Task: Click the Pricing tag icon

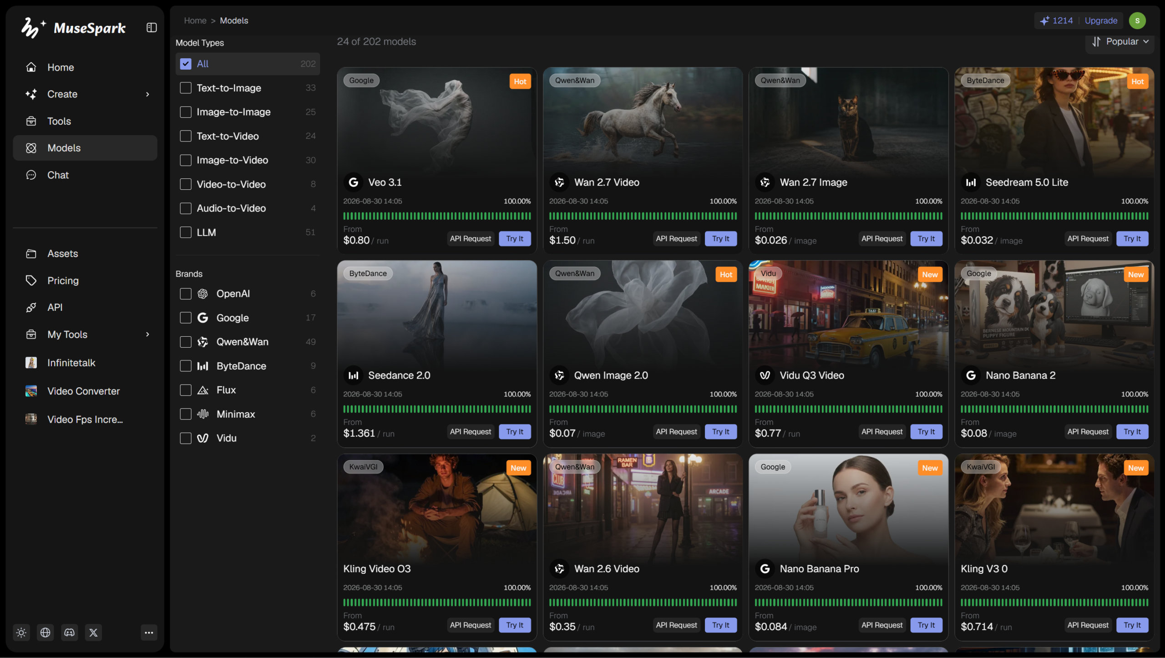Action: (31, 280)
